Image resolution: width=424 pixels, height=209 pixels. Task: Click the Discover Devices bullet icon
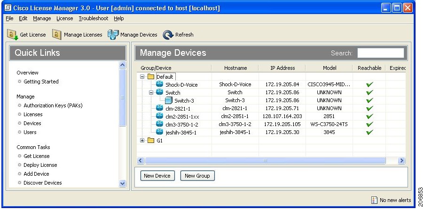click(x=19, y=183)
